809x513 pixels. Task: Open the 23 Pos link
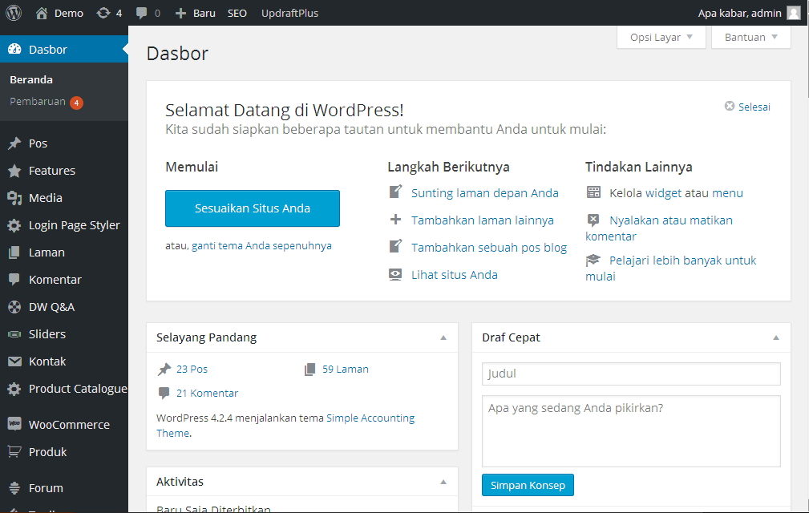coord(192,370)
